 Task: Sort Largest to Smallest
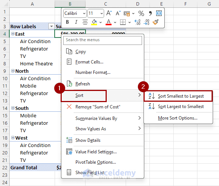click(x=178, y=107)
